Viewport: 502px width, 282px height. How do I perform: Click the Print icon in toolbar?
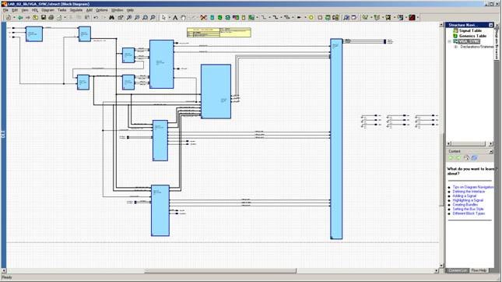pyautogui.click(x=51, y=18)
